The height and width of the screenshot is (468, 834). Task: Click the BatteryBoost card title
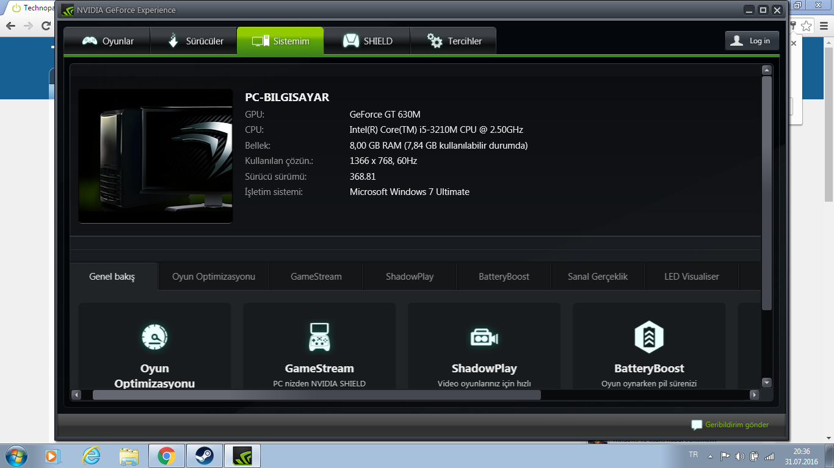(649, 369)
